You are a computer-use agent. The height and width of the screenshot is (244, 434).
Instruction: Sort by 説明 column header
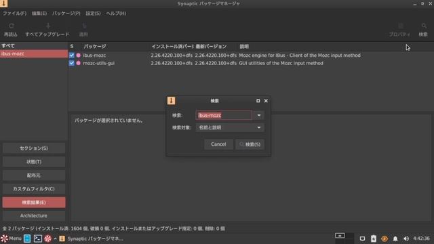click(x=244, y=46)
